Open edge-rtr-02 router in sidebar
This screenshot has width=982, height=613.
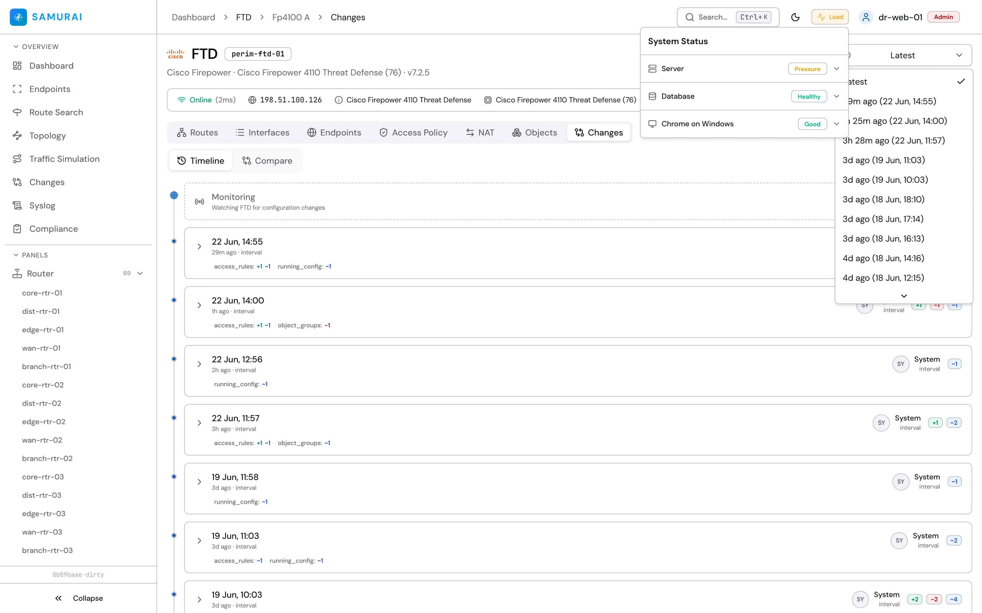click(x=44, y=422)
